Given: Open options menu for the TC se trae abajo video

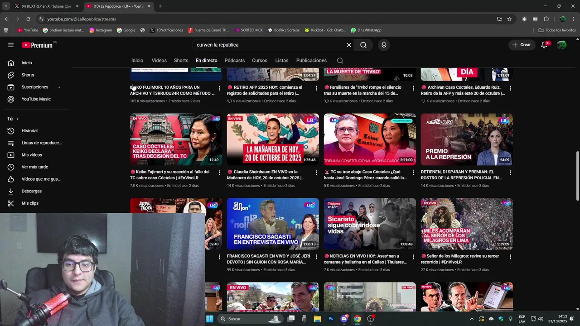Looking at the screenshot, I should pyautogui.click(x=413, y=173).
